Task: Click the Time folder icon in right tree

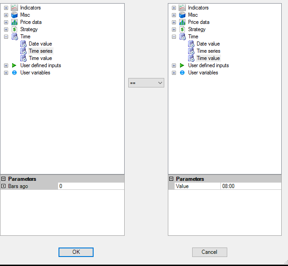Action: coord(183,37)
